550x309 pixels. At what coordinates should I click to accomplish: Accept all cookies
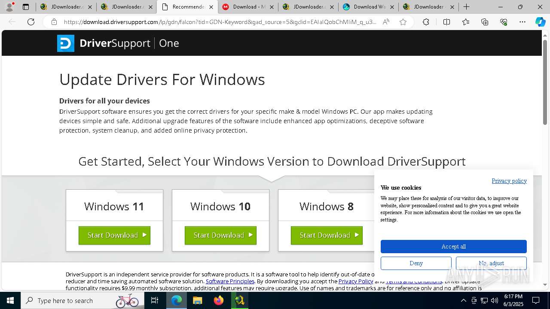(x=453, y=246)
